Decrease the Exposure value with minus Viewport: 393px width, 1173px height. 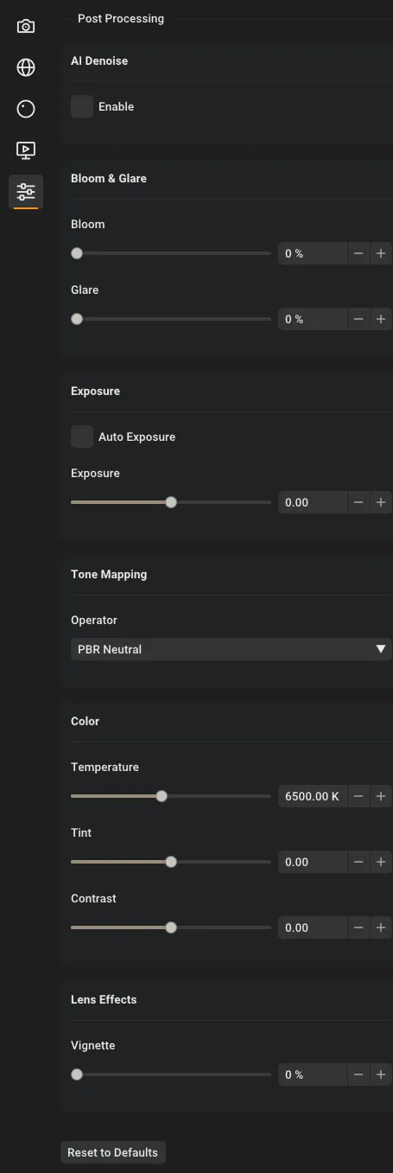pos(359,502)
